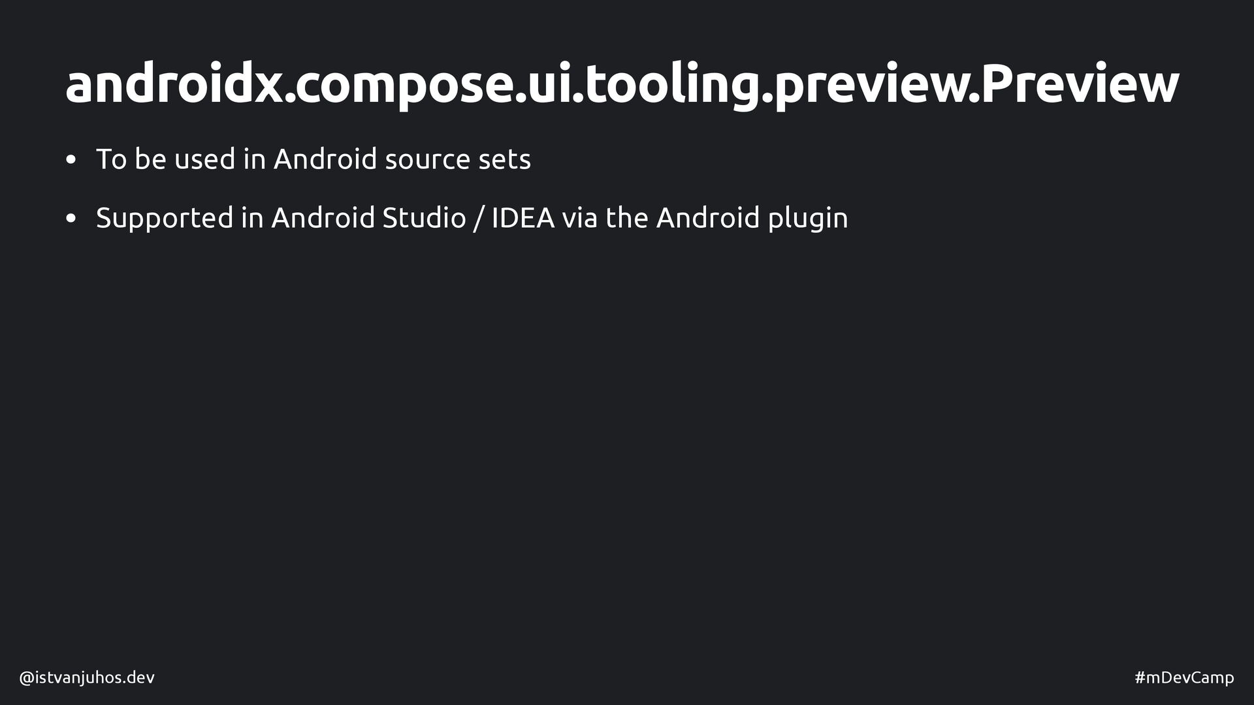
Task: Click the bullet dot before "Supported"
Action: pos(71,219)
